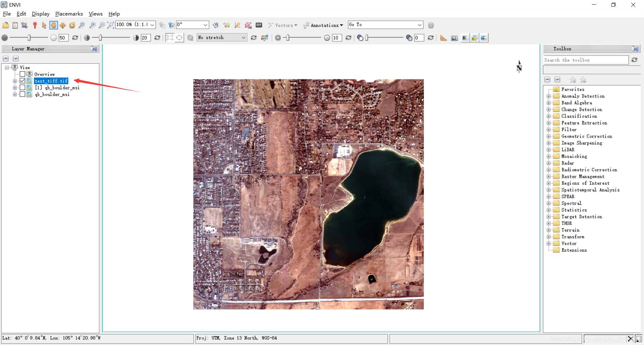Screen dimensions: 644x345
Task: Click the satellite image in the view
Action: coord(308,194)
